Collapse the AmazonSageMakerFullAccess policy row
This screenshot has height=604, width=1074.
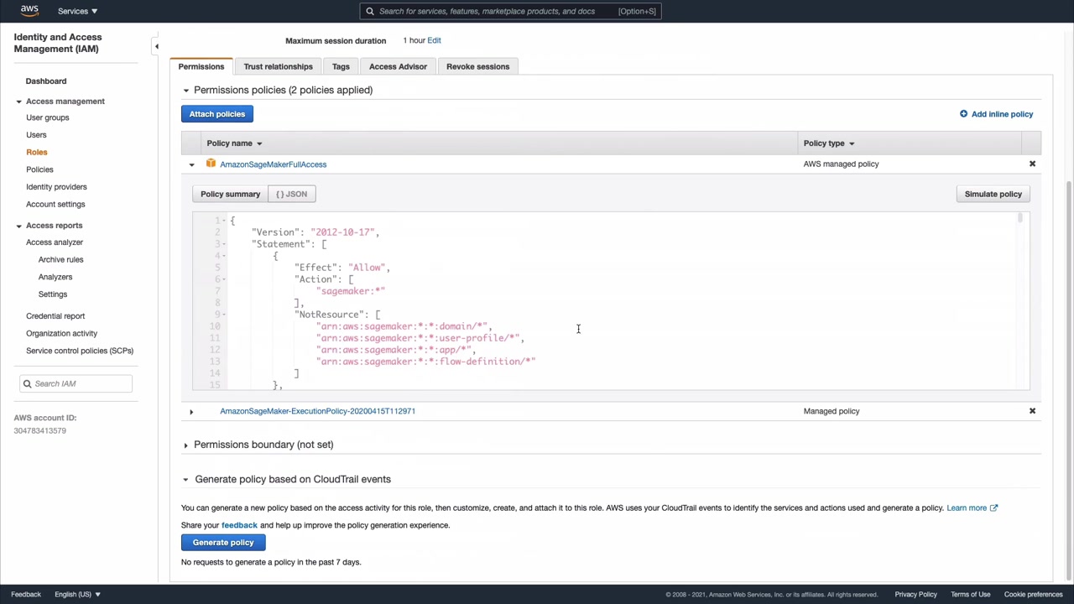(x=191, y=164)
